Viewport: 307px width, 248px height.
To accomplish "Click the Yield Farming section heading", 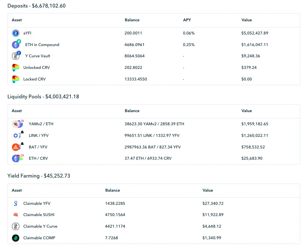I will (x=39, y=176).
